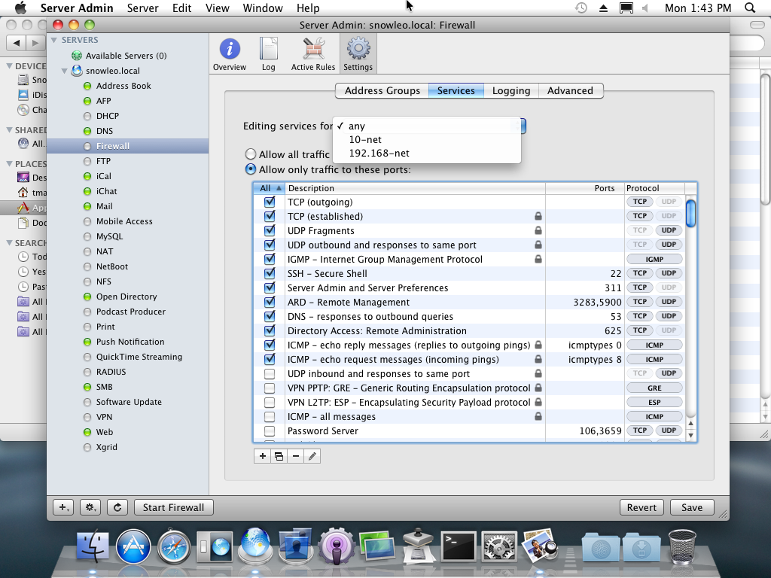
Task: Open System Preferences gears in dock
Action: pos(499,546)
